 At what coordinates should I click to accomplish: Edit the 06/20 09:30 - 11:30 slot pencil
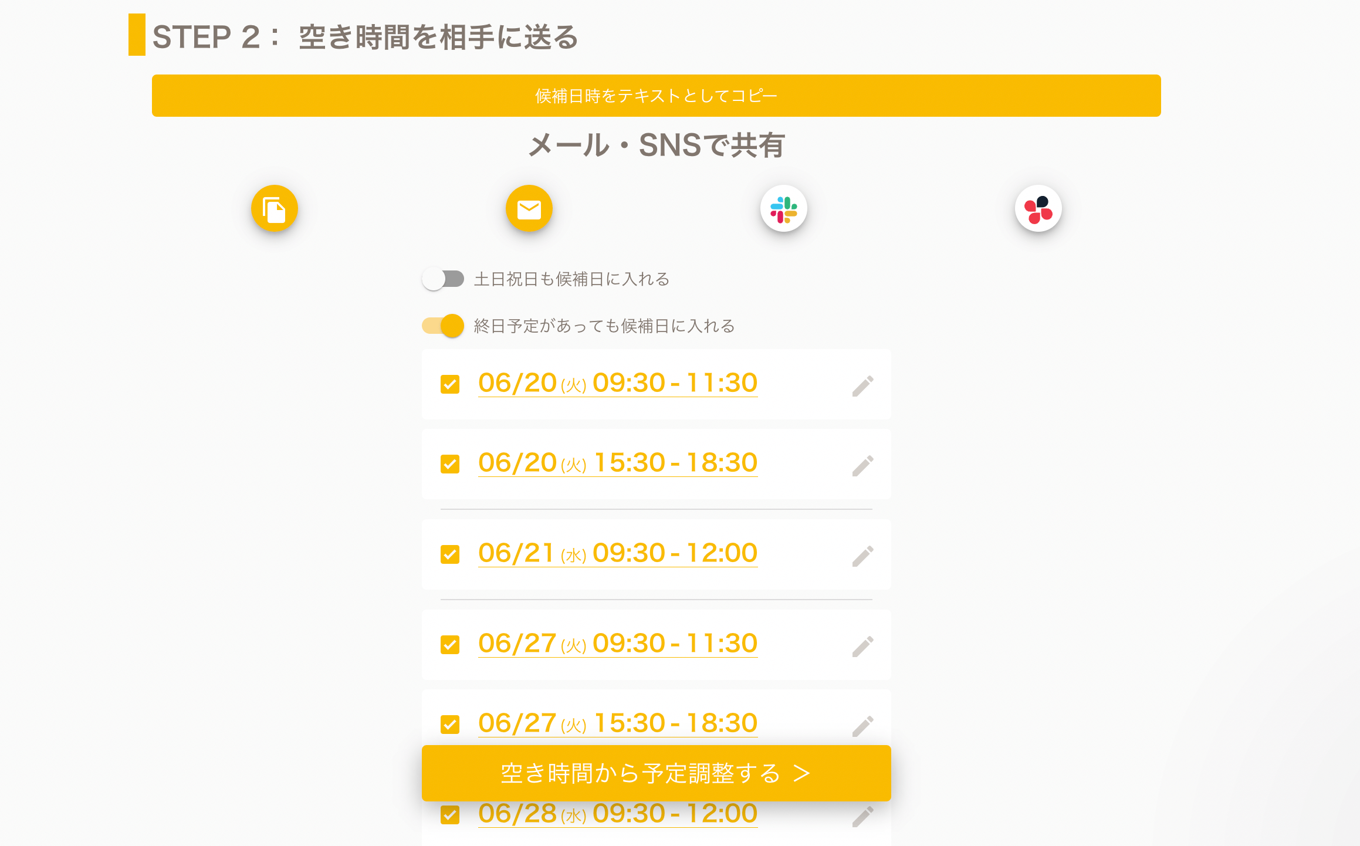862,385
